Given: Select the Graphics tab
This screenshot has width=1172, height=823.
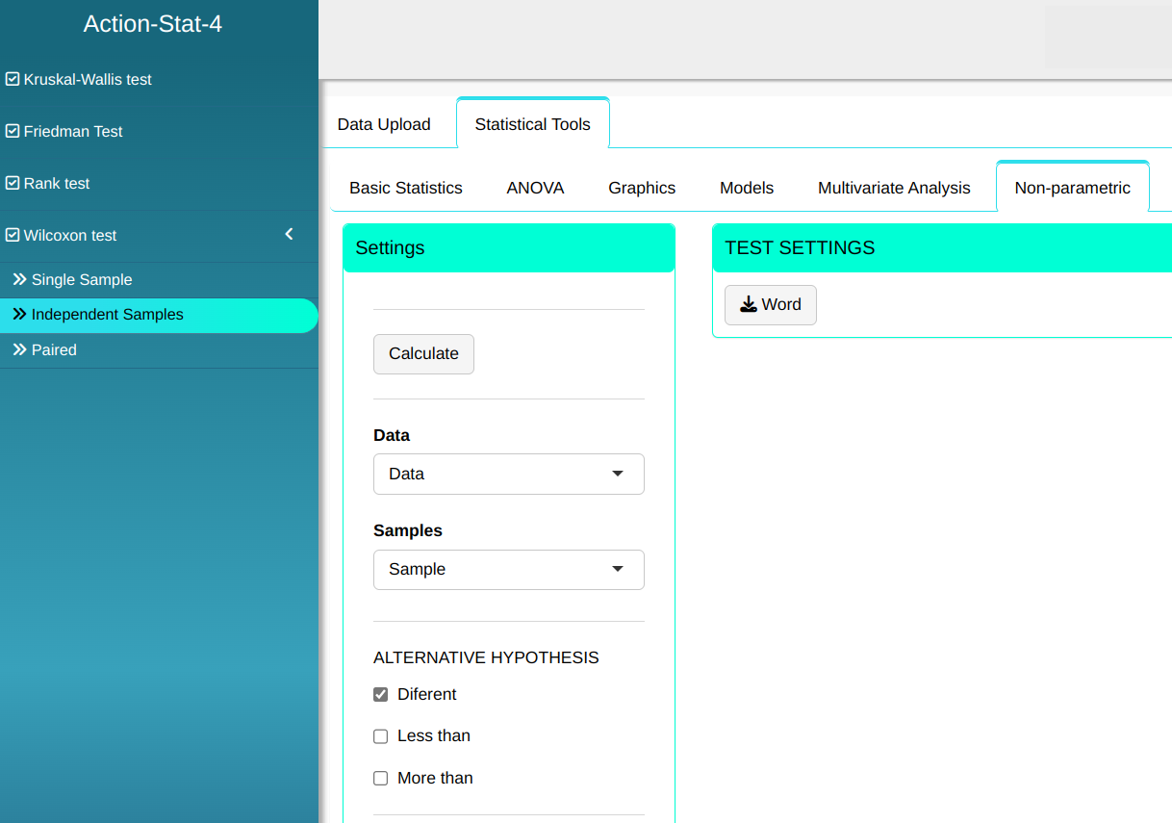Looking at the screenshot, I should 642,188.
